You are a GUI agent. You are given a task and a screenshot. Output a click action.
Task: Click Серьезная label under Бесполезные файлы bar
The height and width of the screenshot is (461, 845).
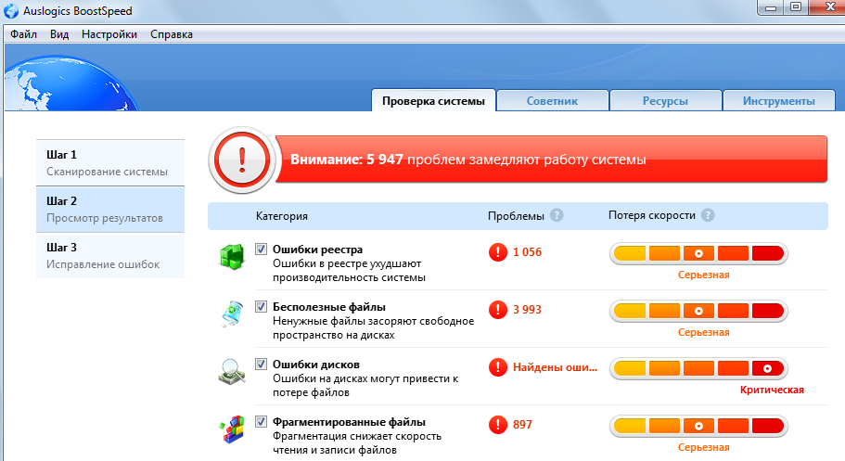(704, 333)
